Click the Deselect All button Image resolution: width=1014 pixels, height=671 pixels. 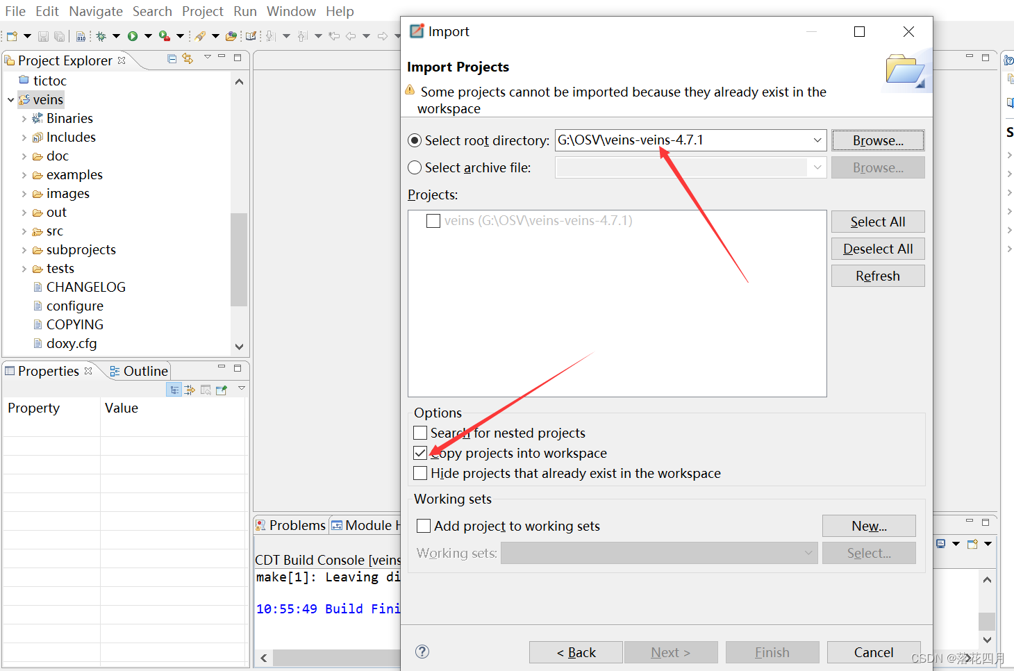click(x=878, y=249)
